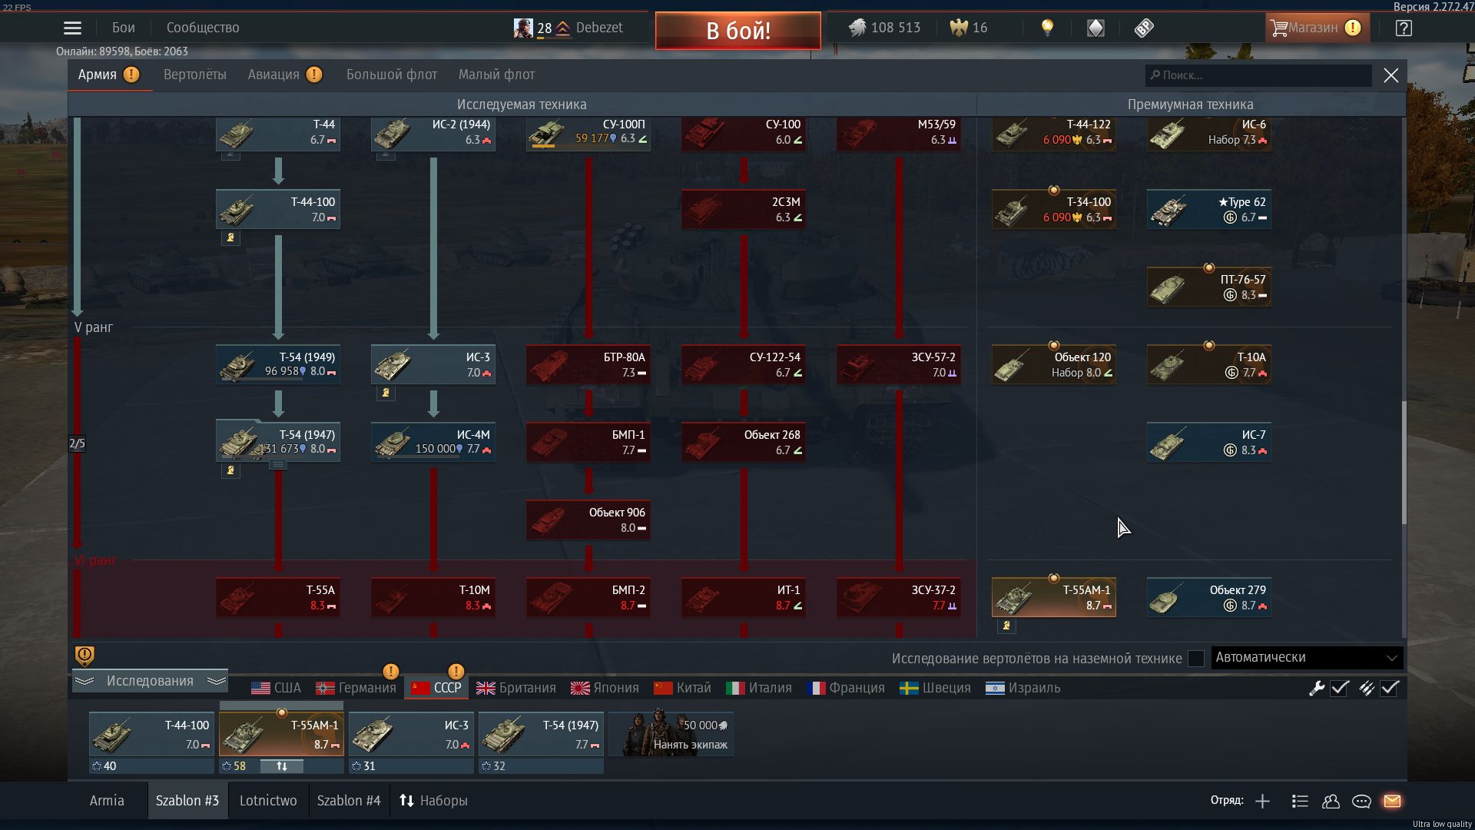Viewport: 1475px width, 830px height.
Task: Click the В бой! battle button
Action: tap(738, 31)
